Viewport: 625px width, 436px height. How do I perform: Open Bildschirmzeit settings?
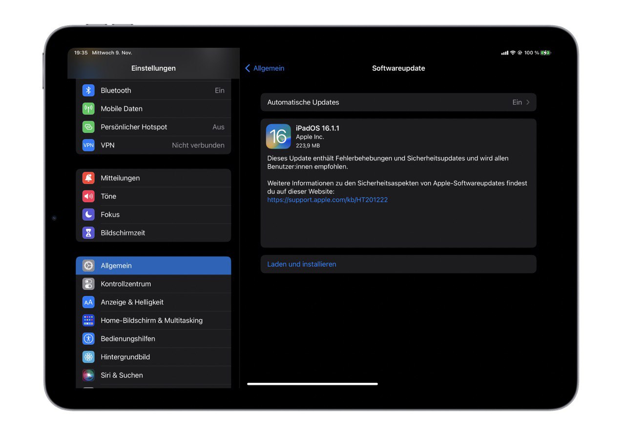pyautogui.click(x=153, y=233)
